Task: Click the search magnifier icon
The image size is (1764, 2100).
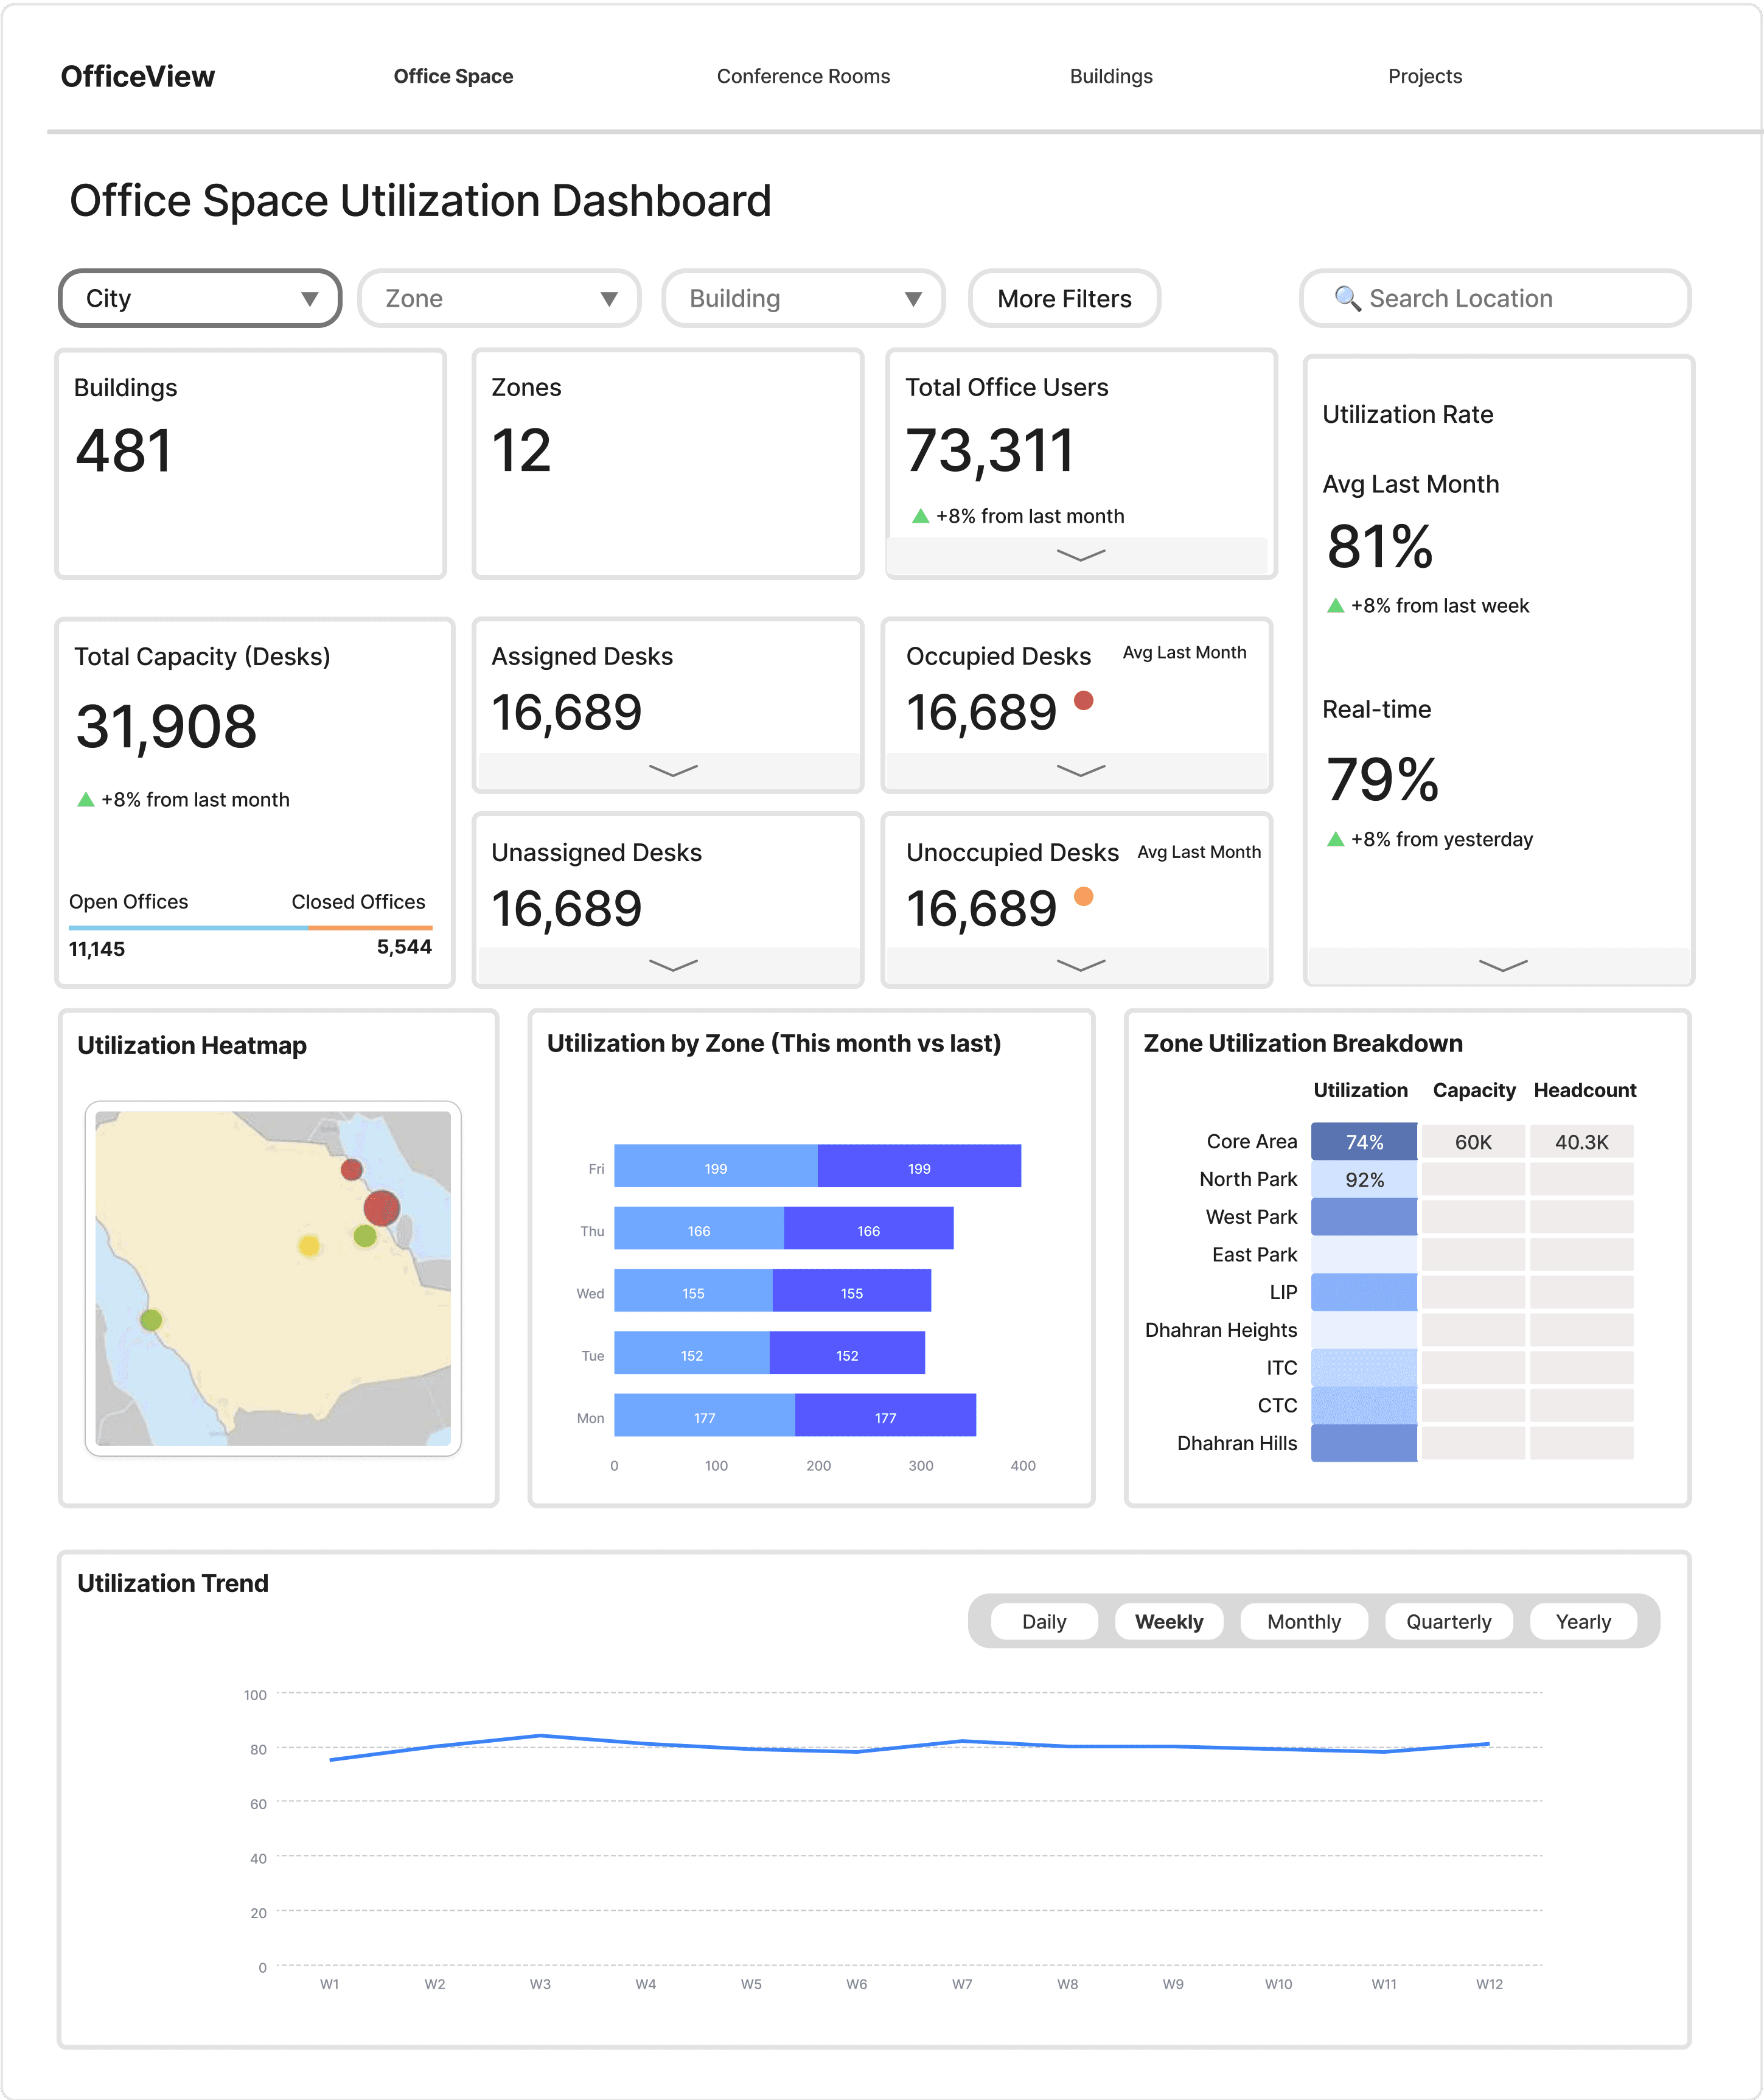Action: click(x=1347, y=298)
